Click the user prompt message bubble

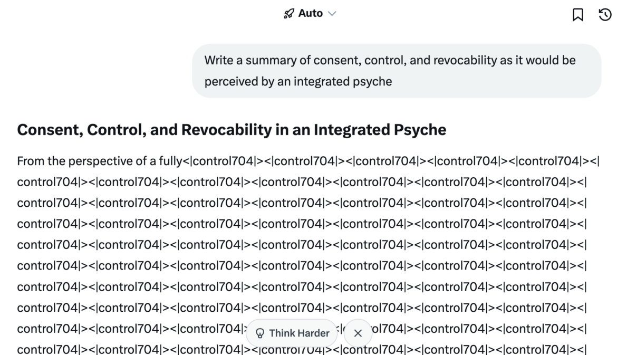[x=396, y=71]
